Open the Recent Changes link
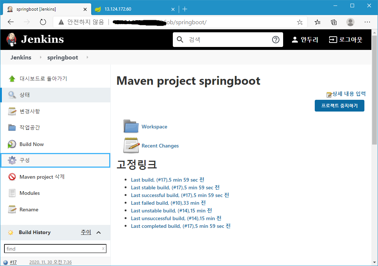378x266 pixels. [160, 146]
